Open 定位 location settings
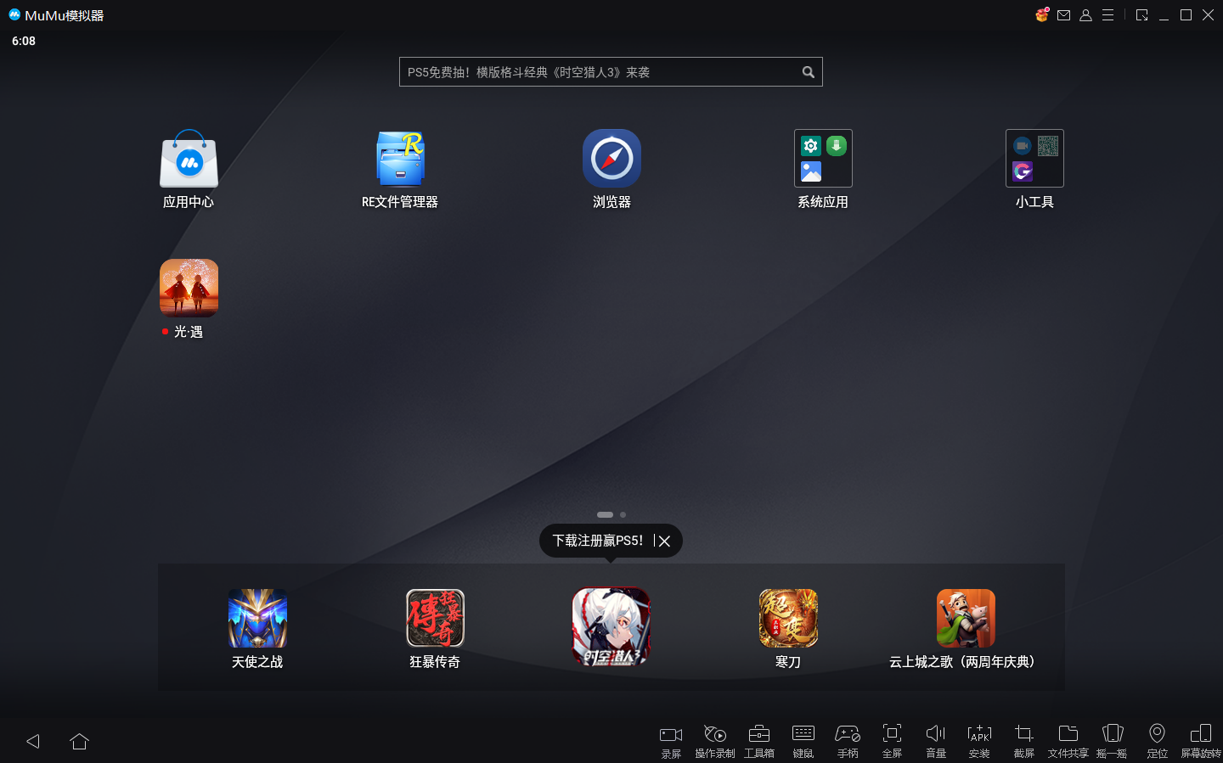The width and height of the screenshot is (1223, 763). [x=1157, y=741]
